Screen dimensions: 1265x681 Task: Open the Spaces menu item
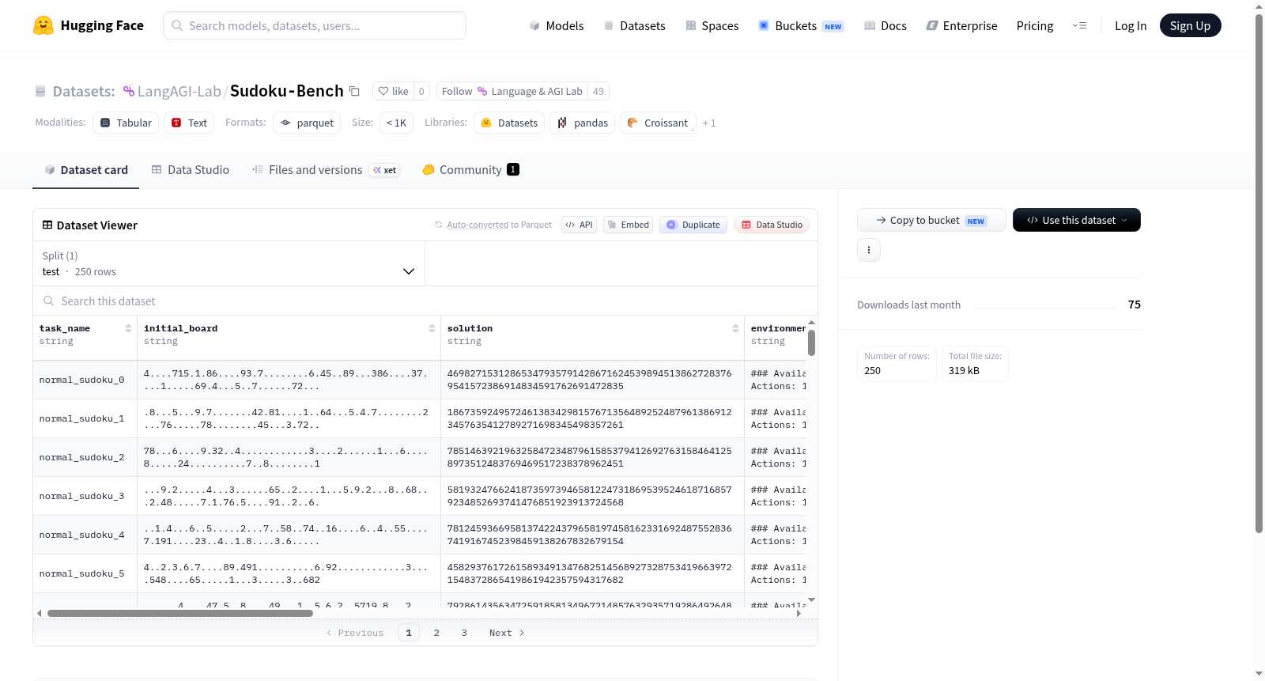point(712,26)
